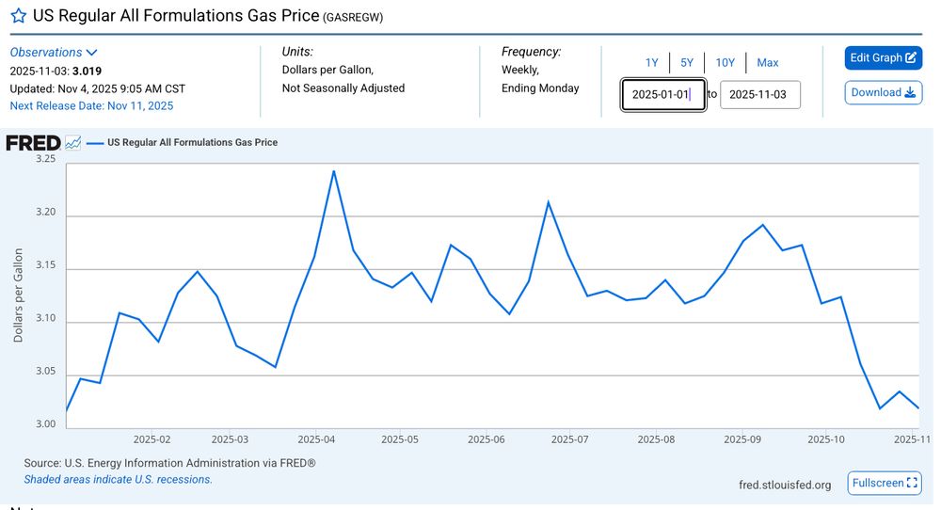Expand the Observations dropdown
The image size is (941, 510).
[54, 53]
